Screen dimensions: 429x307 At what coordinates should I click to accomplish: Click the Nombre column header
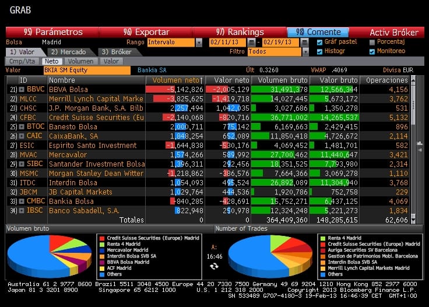click(x=96, y=80)
